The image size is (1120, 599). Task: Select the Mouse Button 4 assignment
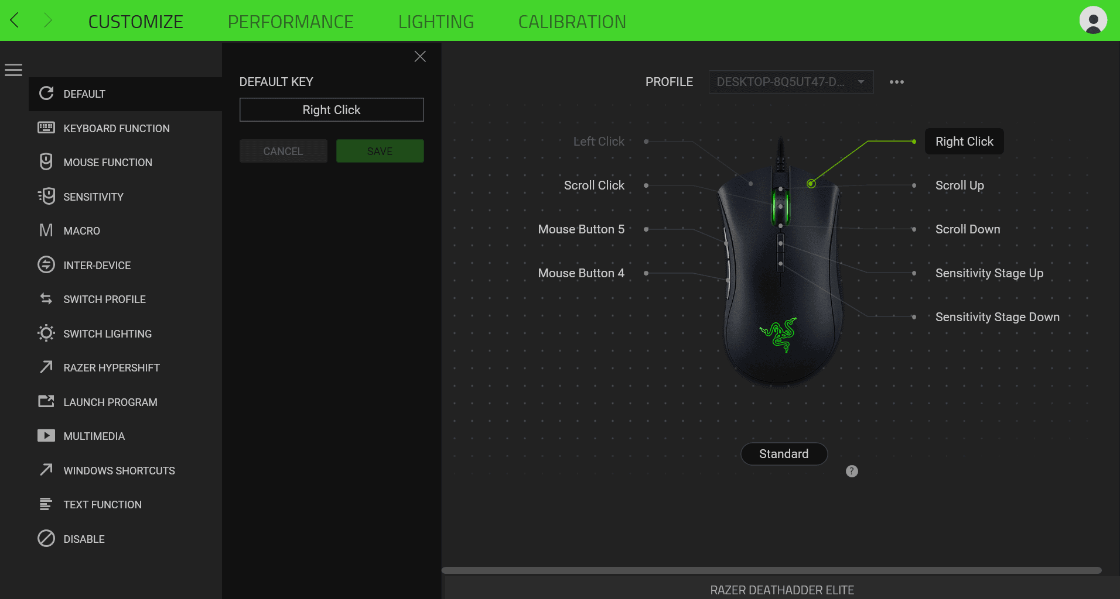(x=581, y=273)
